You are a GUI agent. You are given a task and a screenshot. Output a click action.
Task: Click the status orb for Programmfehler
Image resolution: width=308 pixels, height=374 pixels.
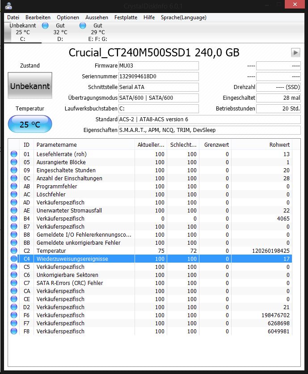click(14, 186)
